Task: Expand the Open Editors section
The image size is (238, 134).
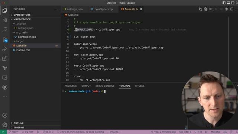Action: coord(35,15)
